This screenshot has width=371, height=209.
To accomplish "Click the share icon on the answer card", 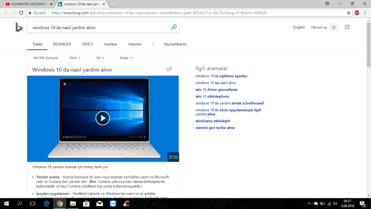I will click(169, 69).
